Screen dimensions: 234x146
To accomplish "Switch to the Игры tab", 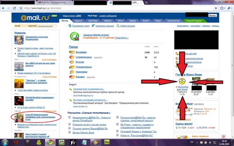I will pyautogui.click(x=158, y=21).
